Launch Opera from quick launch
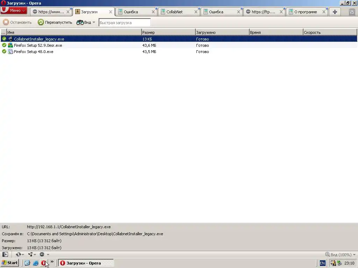 coord(44,263)
